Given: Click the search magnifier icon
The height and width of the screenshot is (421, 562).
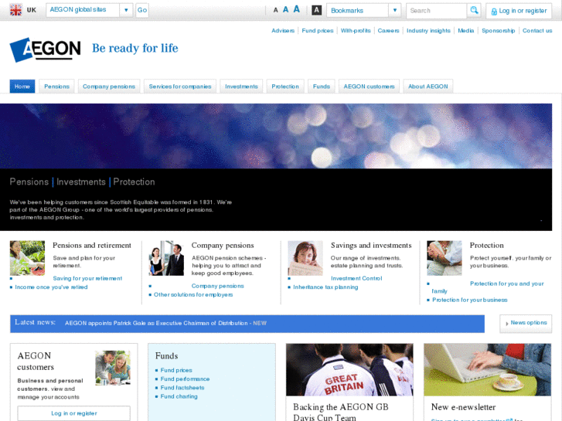Looking at the screenshot, I should [x=474, y=10].
